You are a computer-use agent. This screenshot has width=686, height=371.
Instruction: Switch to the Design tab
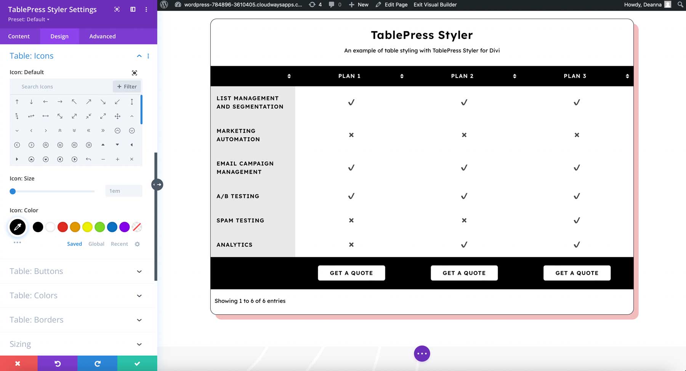click(59, 36)
